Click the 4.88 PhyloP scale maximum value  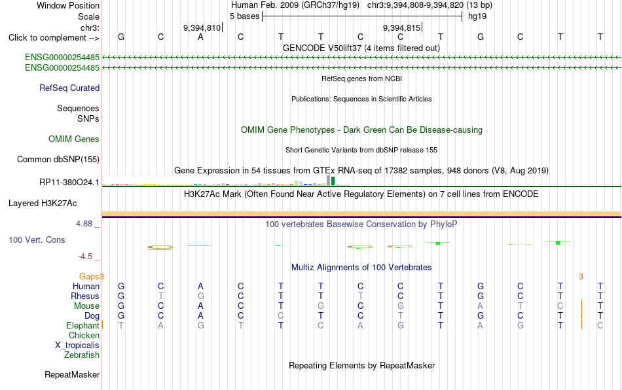click(x=84, y=224)
